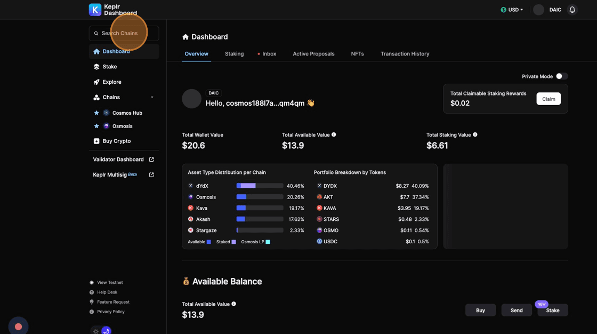This screenshot has width=597, height=334.
Task: Open the USD currency dropdown
Action: pos(512,10)
